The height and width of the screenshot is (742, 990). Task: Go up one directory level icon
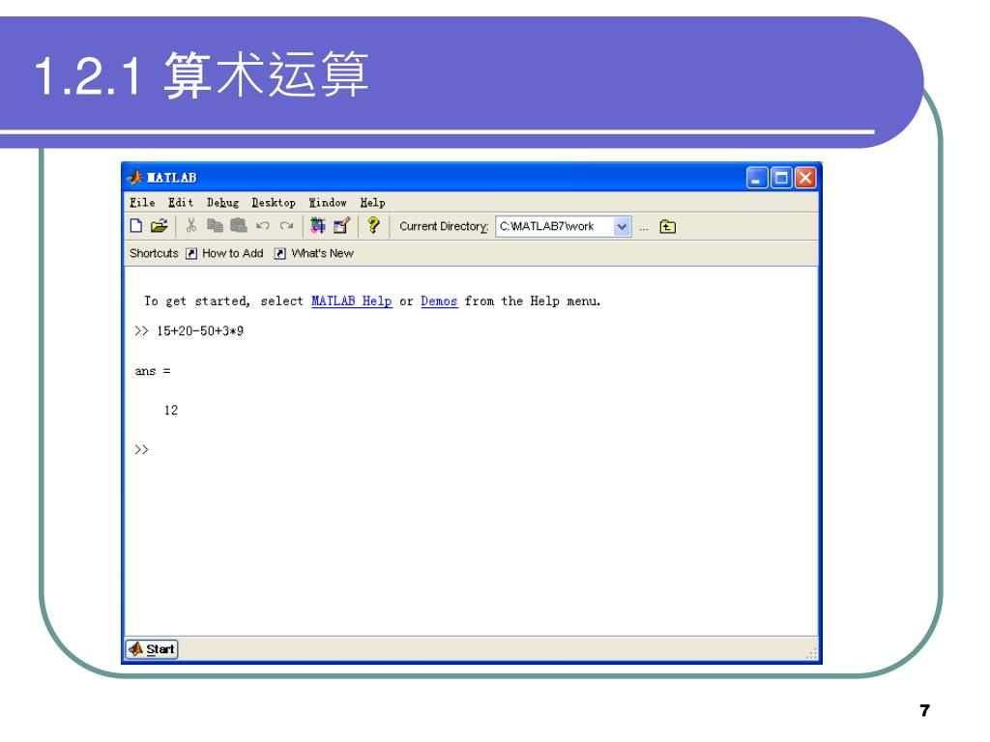point(667,226)
